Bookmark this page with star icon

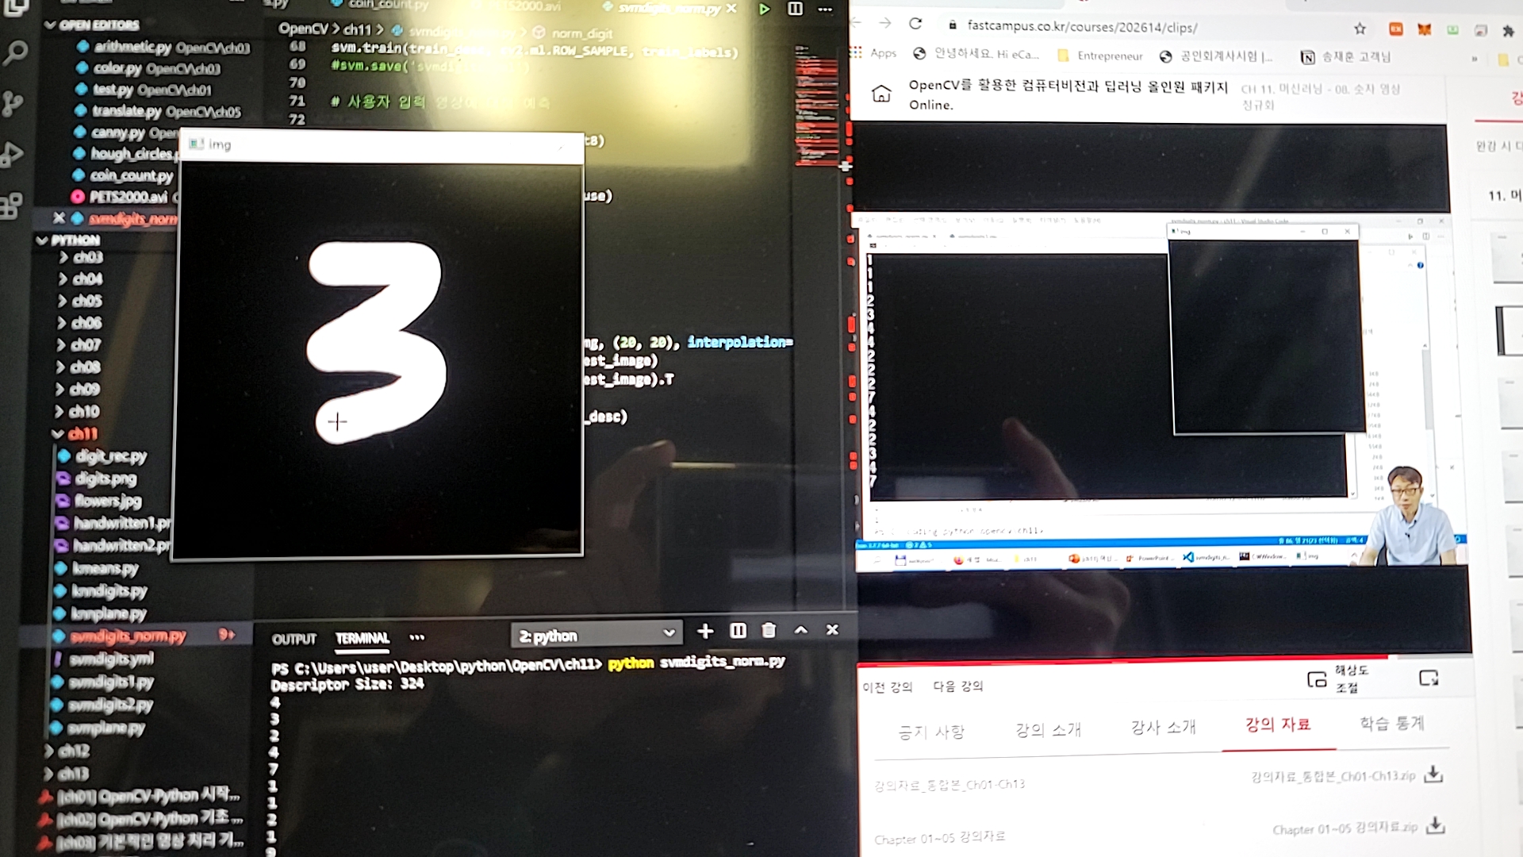click(1360, 29)
